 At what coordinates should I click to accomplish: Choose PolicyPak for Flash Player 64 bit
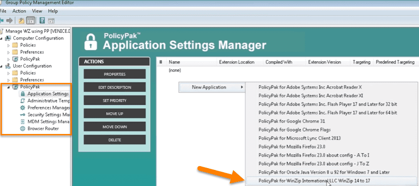(331, 112)
